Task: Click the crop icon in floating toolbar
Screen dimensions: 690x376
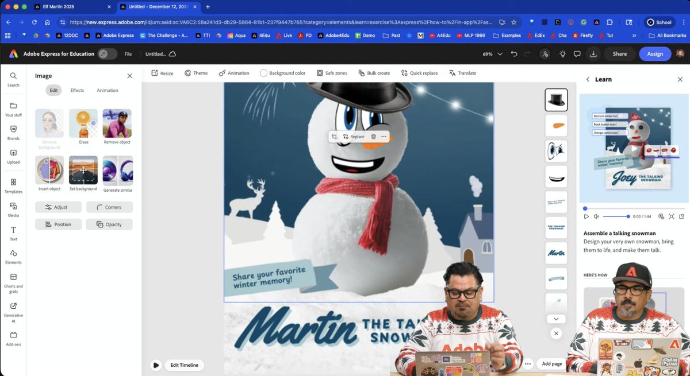Action: pyautogui.click(x=334, y=137)
